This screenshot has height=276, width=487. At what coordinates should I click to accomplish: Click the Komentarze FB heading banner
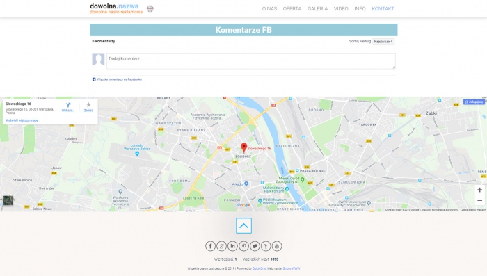(x=243, y=30)
